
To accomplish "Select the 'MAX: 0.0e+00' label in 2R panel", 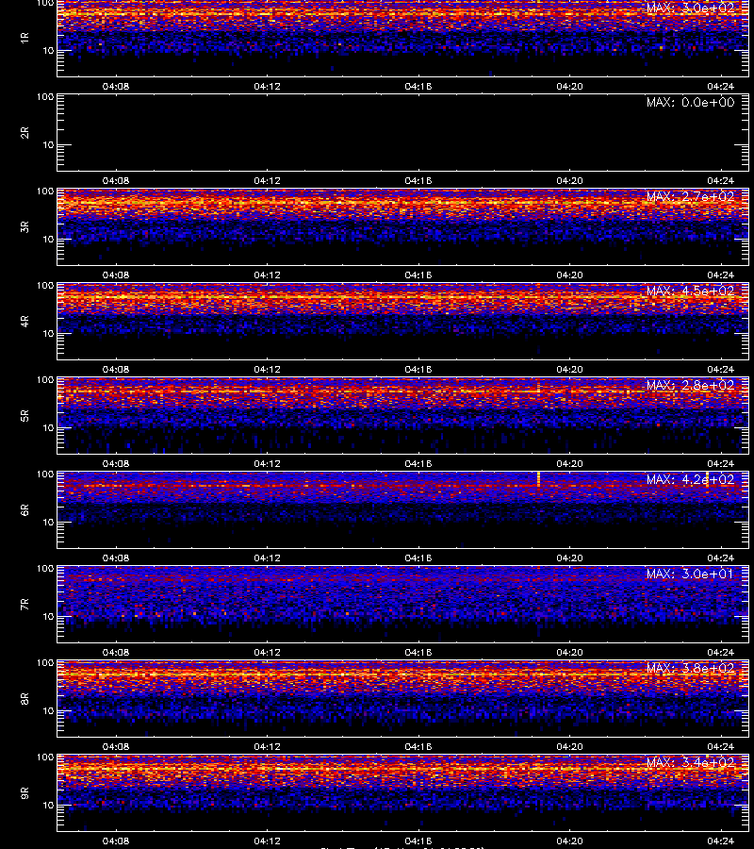I will pyautogui.click(x=690, y=102).
